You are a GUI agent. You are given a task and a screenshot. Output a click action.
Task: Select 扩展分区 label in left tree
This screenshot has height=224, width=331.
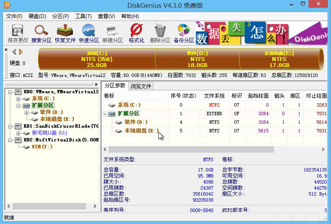click(x=43, y=105)
